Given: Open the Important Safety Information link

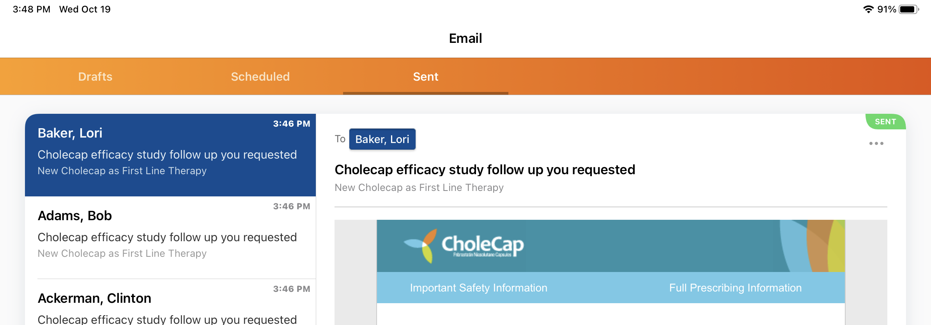Looking at the screenshot, I should click(x=478, y=288).
